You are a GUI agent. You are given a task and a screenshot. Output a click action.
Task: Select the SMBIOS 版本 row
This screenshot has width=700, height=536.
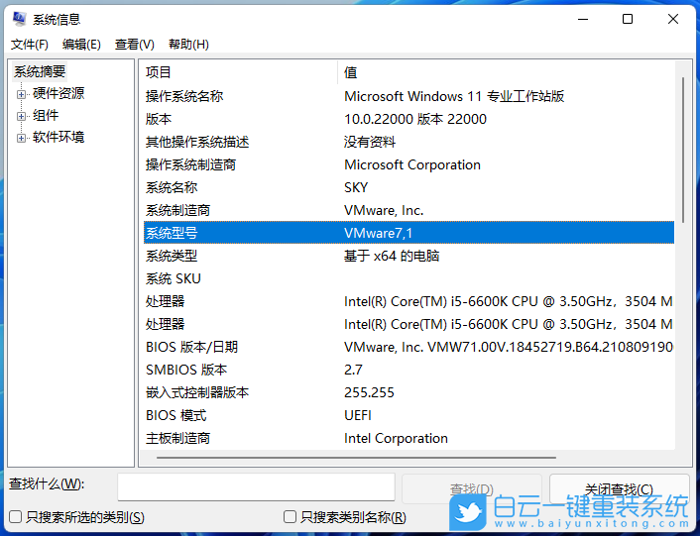point(408,370)
